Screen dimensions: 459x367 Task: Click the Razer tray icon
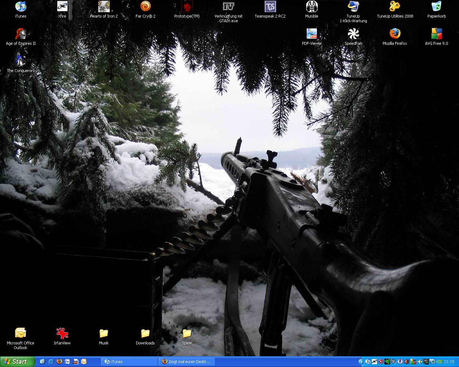(387, 362)
